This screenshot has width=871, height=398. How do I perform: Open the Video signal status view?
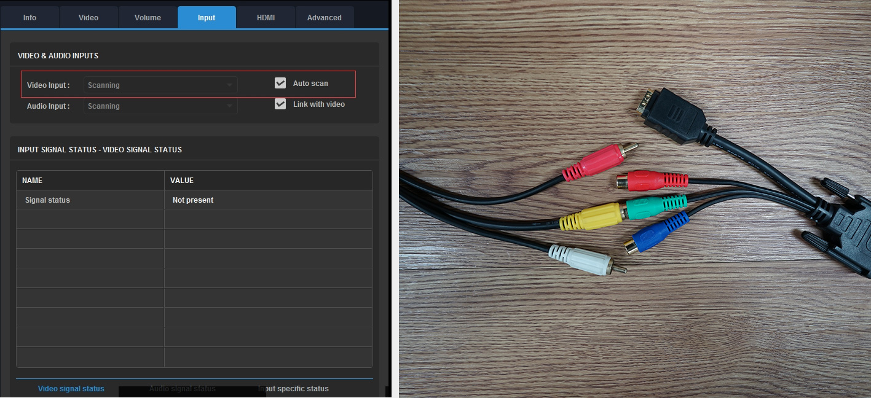[x=71, y=388]
